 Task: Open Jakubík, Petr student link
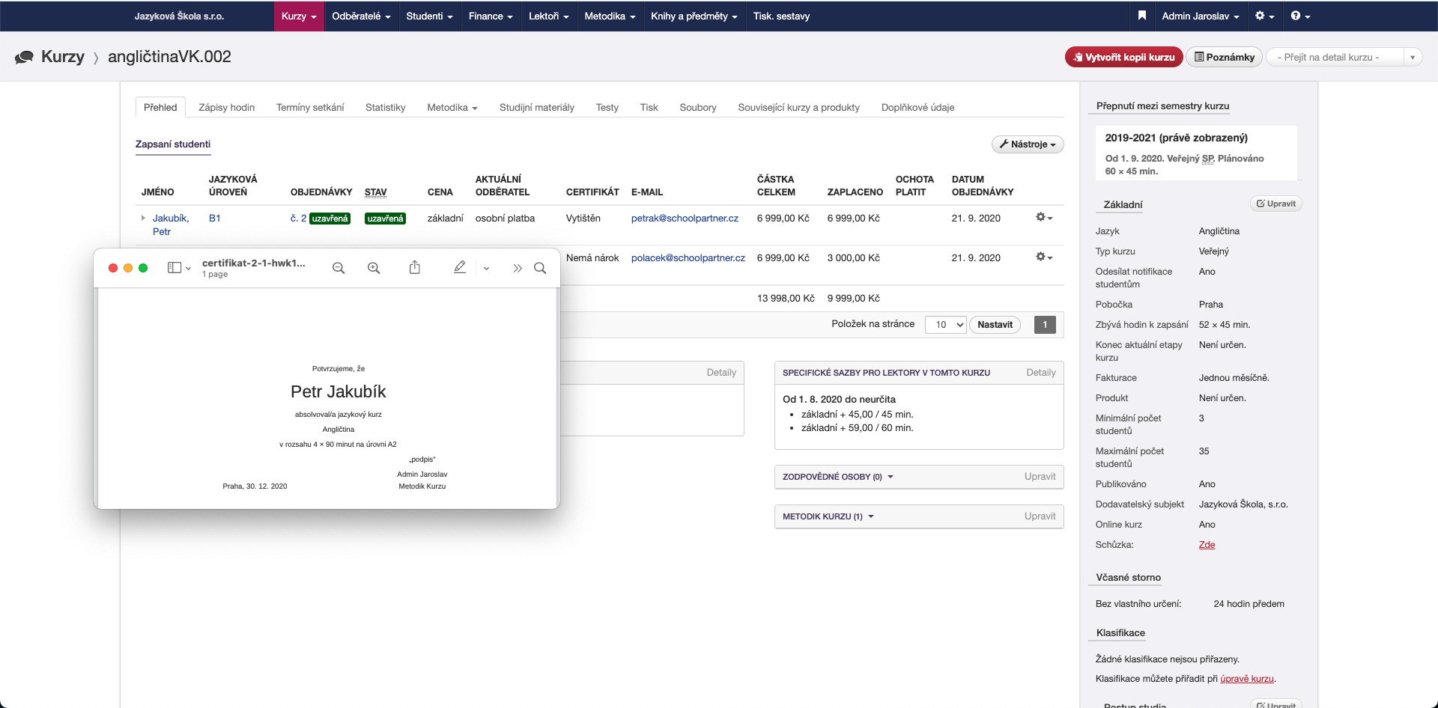click(x=170, y=225)
